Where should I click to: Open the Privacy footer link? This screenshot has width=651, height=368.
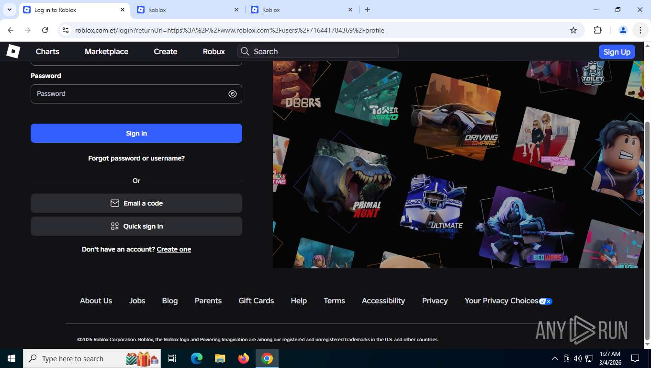point(435,301)
